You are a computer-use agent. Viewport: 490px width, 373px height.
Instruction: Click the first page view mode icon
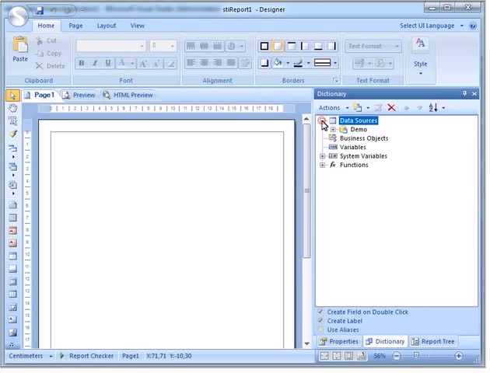click(x=324, y=356)
